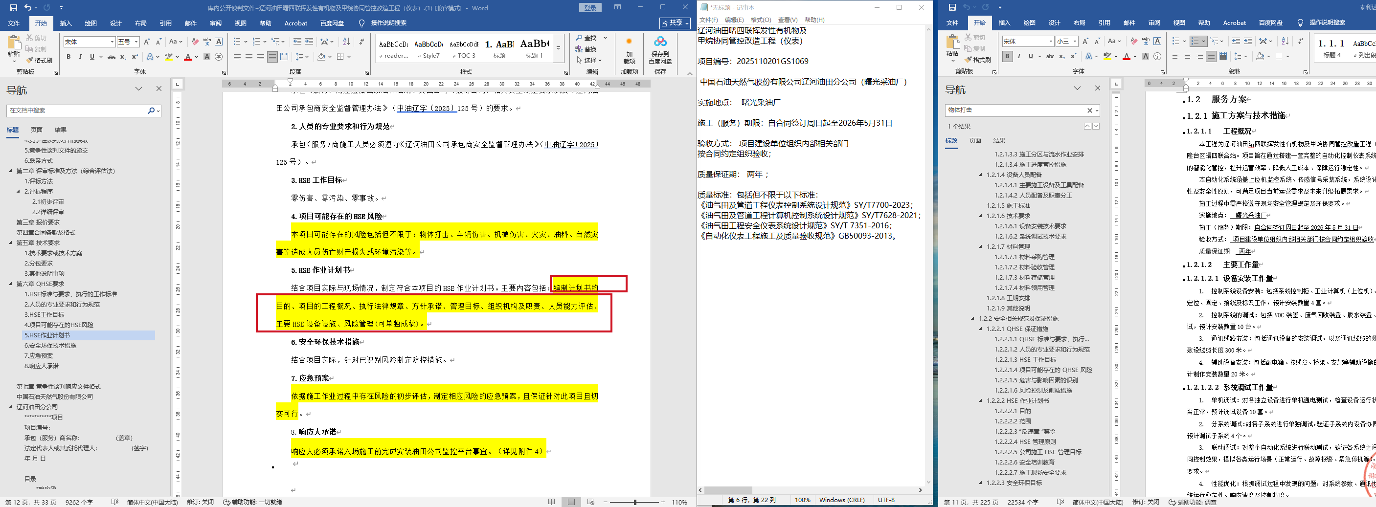Switch to the 页面 tab in the left navigation pane

[x=36, y=130]
